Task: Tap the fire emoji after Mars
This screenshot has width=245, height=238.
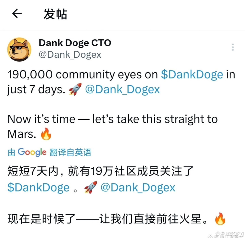Action: click(x=46, y=134)
